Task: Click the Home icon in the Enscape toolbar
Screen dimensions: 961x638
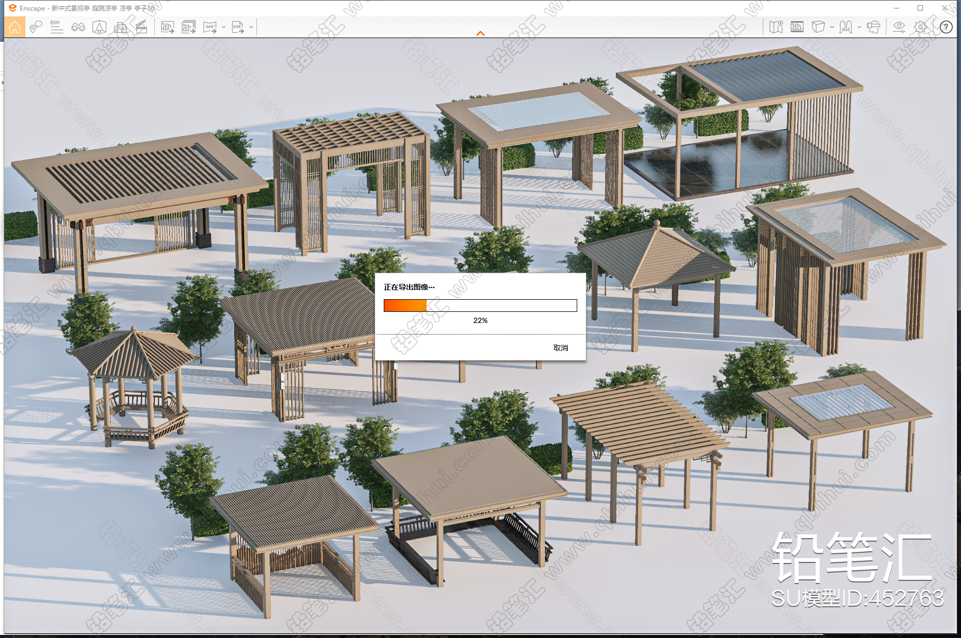Action: point(15,27)
